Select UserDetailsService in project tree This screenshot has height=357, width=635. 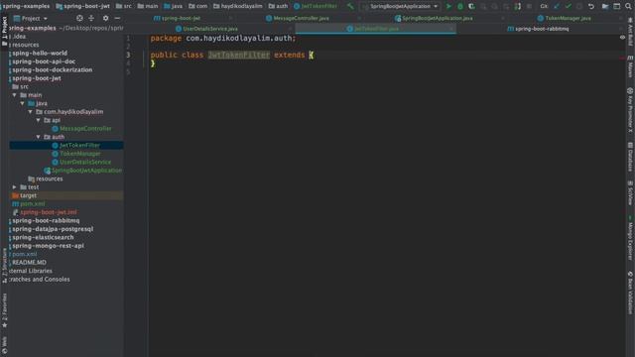(85, 162)
